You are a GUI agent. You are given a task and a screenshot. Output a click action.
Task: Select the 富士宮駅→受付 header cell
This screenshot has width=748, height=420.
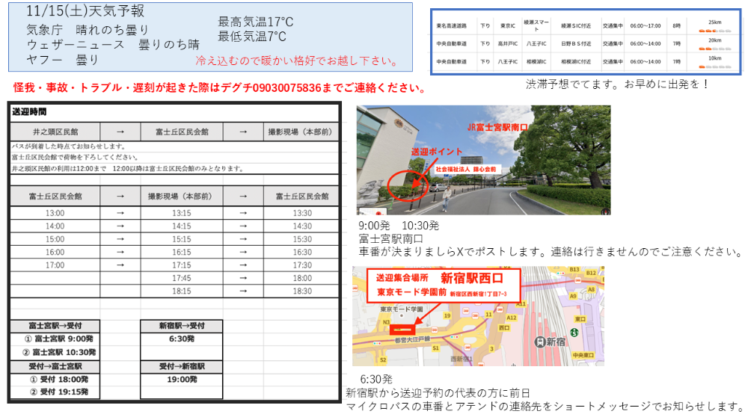(x=55, y=326)
